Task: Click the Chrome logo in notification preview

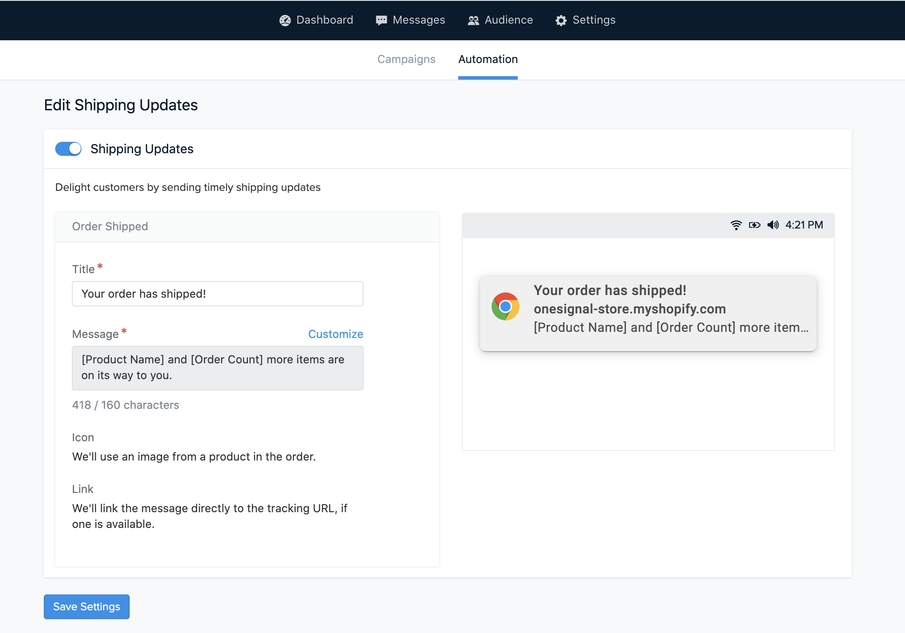Action: coord(505,306)
